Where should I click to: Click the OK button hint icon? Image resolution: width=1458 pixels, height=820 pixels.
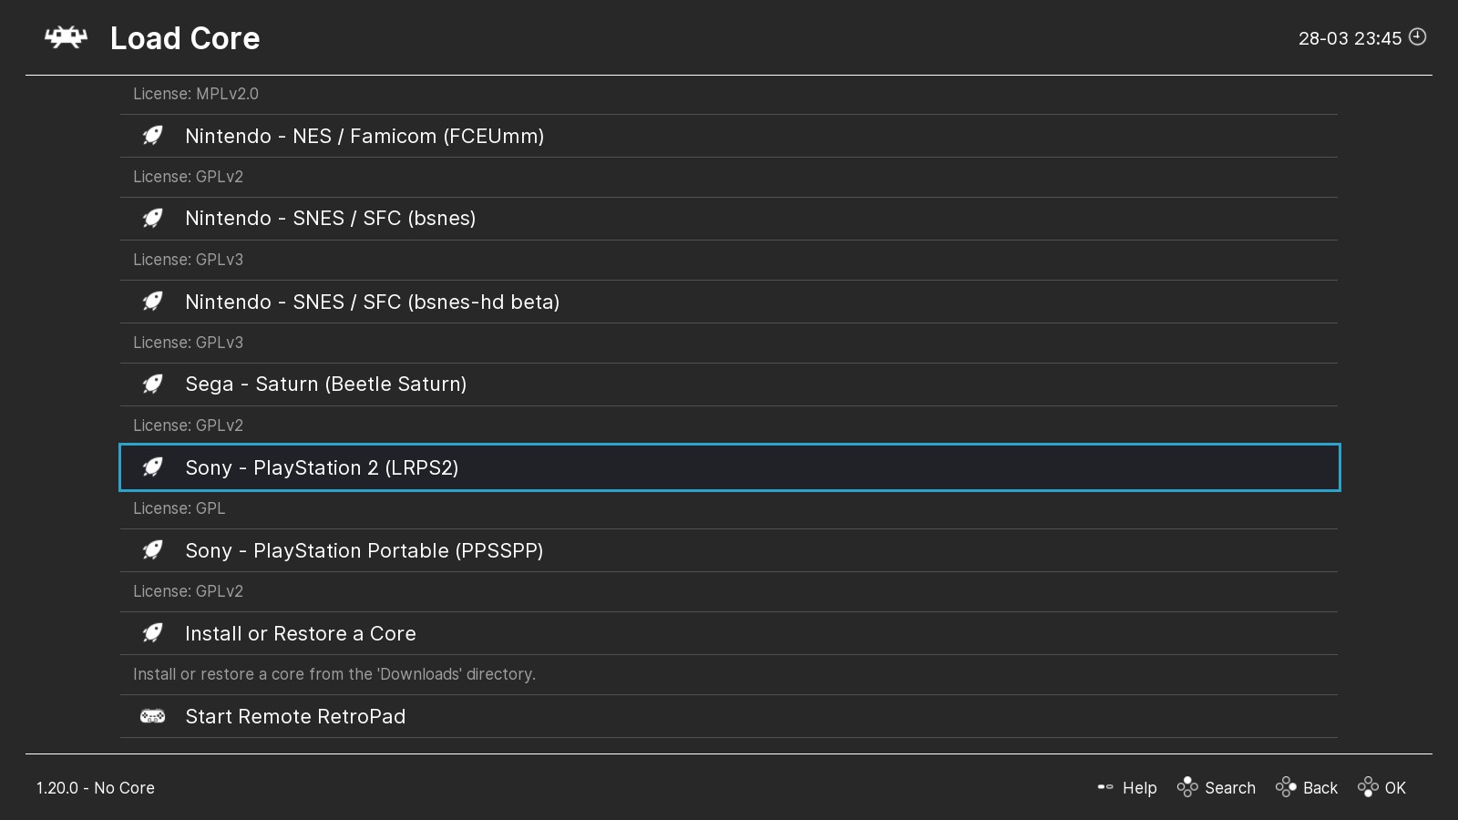(x=1368, y=787)
